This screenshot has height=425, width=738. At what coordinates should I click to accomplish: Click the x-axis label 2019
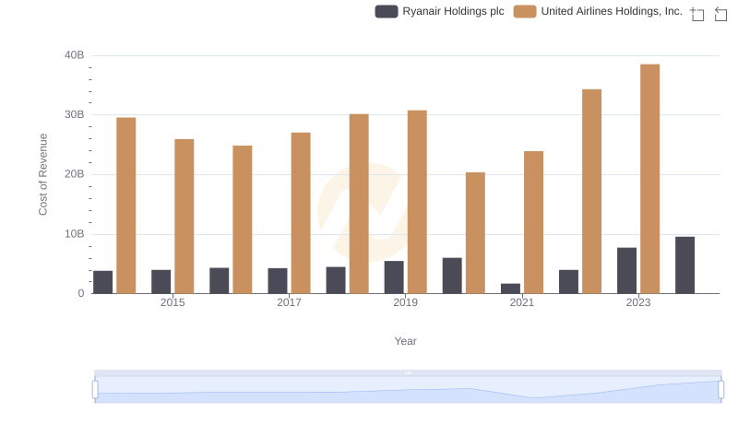pyautogui.click(x=405, y=302)
